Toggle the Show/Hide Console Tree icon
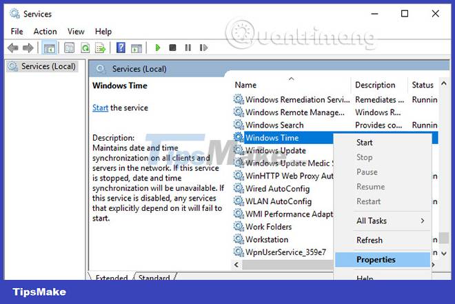 click(x=50, y=48)
